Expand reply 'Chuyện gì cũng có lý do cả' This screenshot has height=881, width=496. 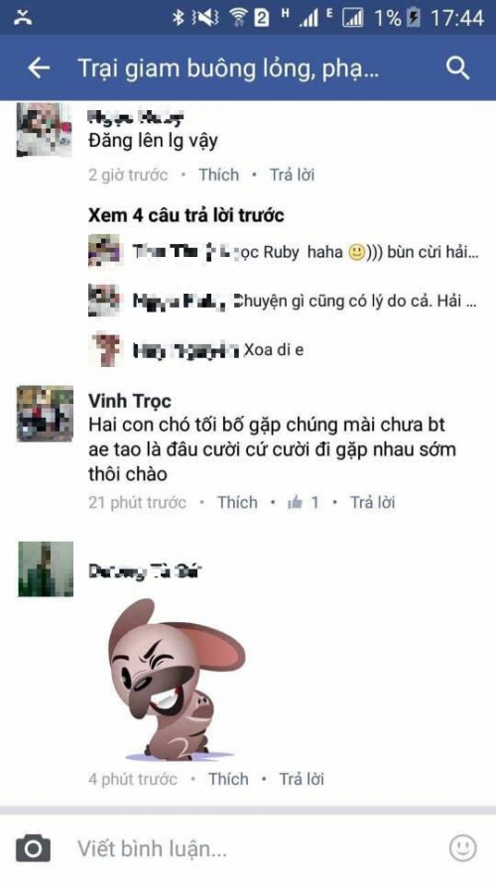pyautogui.click(x=305, y=302)
